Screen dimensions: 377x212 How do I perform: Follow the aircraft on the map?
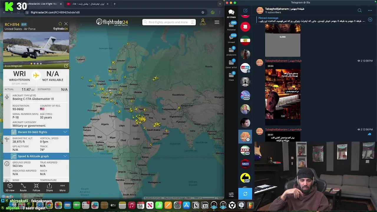coord(36,187)
